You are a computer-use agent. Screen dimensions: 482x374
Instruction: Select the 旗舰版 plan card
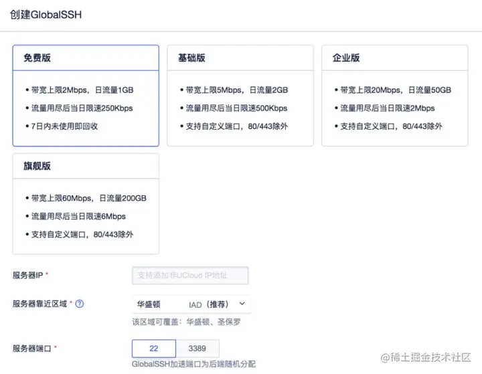[86, 204]
